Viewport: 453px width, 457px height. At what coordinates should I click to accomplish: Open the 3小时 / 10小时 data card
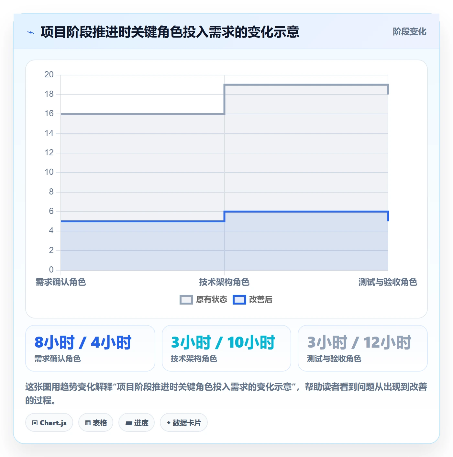pyautogui.click(x=226, y=348)
